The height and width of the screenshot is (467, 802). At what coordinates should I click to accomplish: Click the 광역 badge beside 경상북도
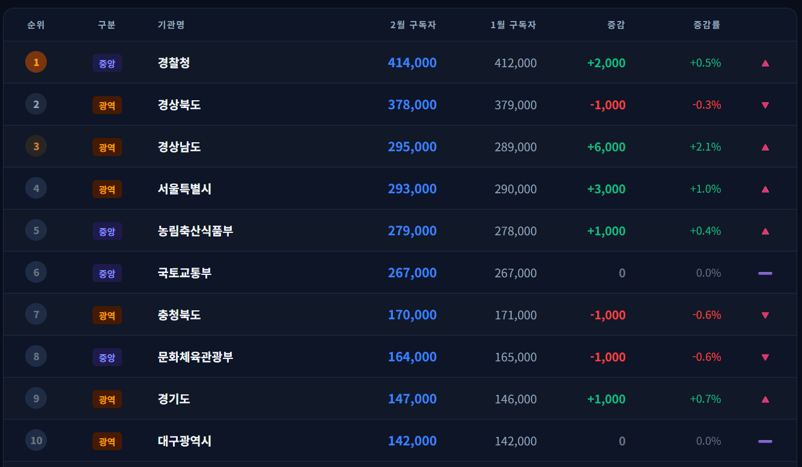(x=107, y=104)
